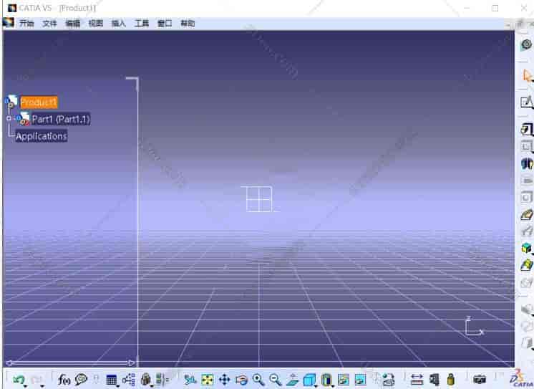Screen dimensions: 534x389
Task: Open the 工具 (Tools) menu
Action: pos(142,24)
